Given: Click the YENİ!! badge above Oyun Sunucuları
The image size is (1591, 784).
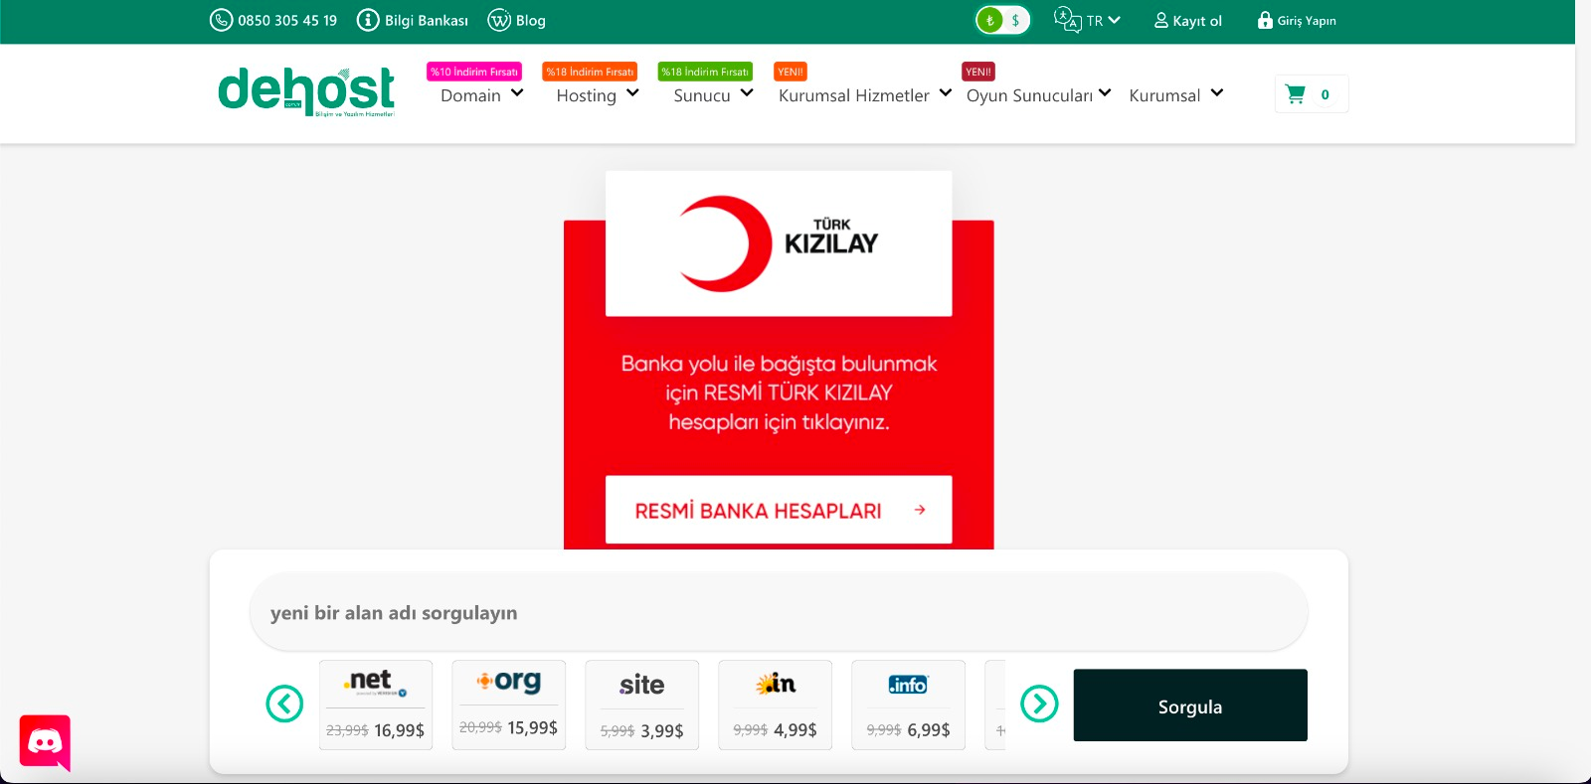Looking at the screenshot, I should 978,72.
